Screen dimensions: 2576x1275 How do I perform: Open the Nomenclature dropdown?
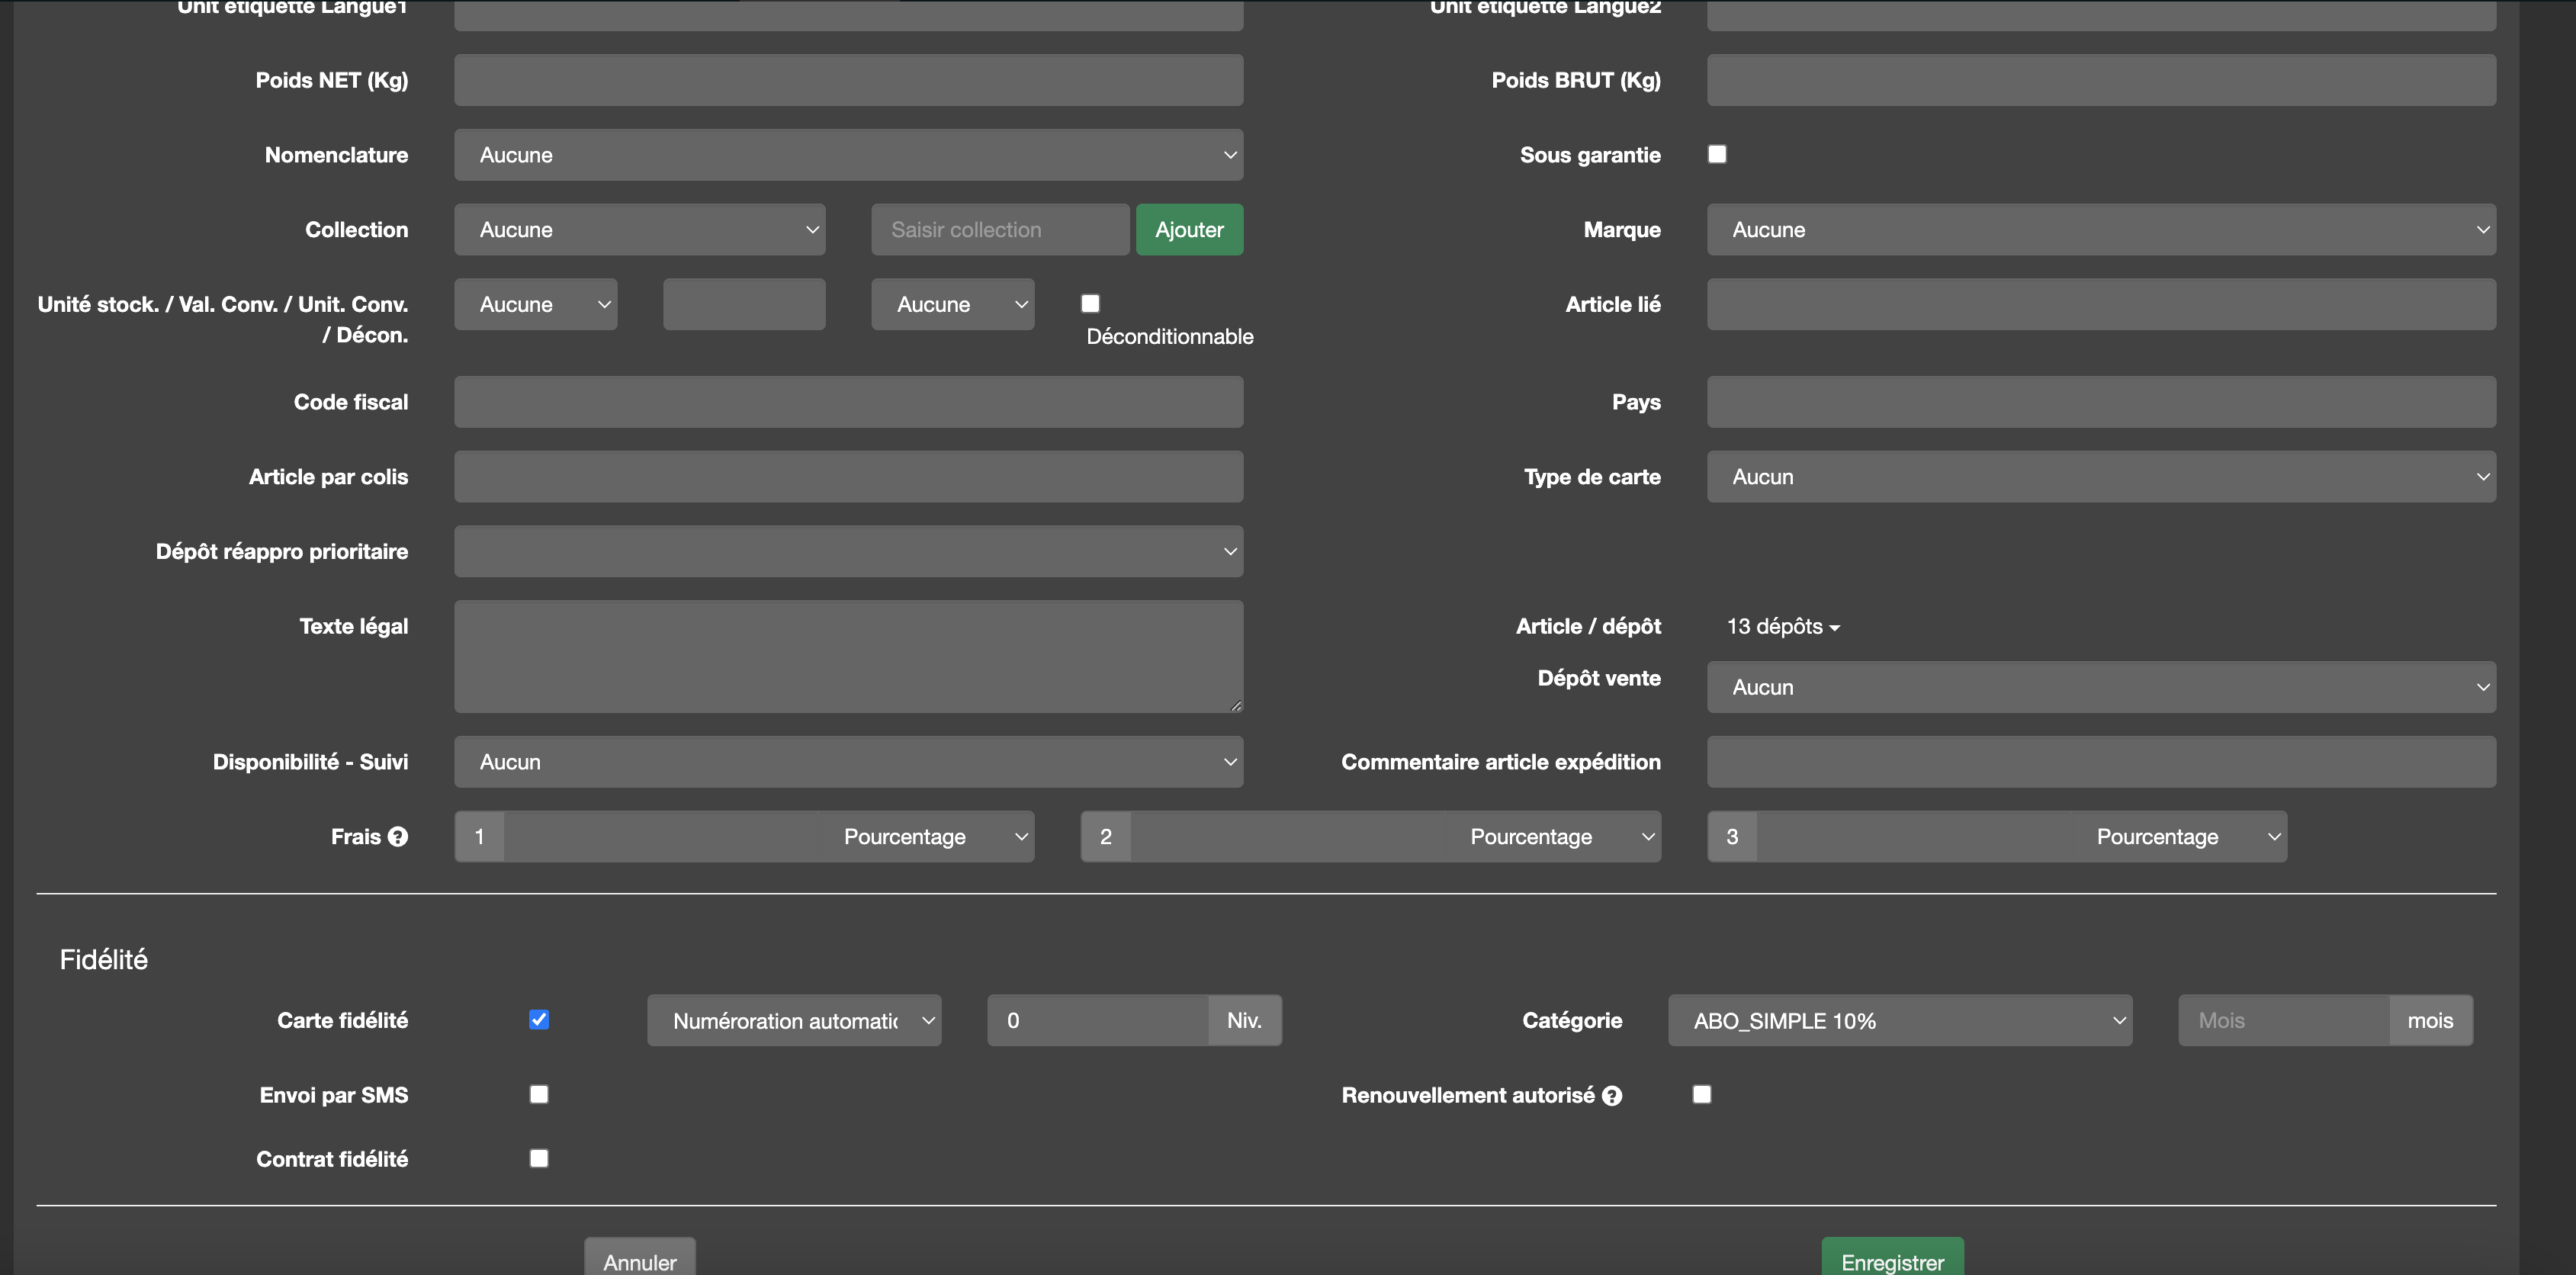coord(849,155)
